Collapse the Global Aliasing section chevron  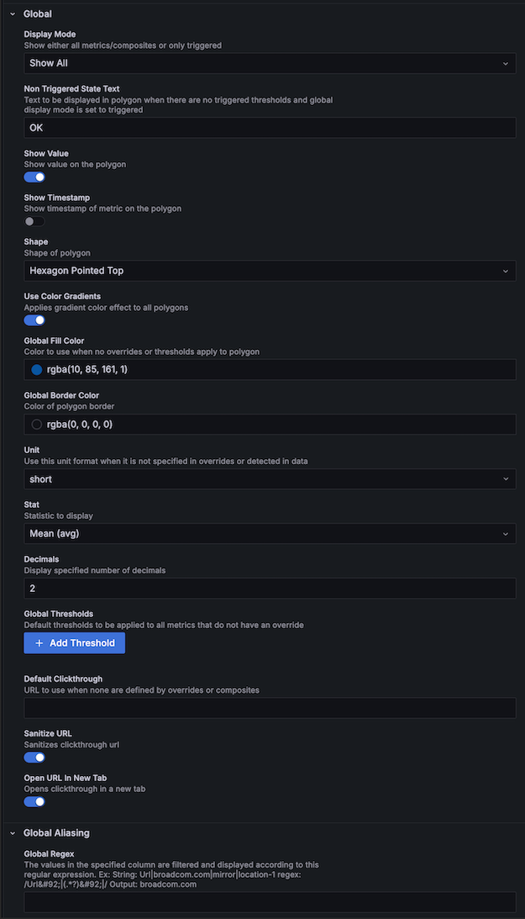tap(13, 833)
